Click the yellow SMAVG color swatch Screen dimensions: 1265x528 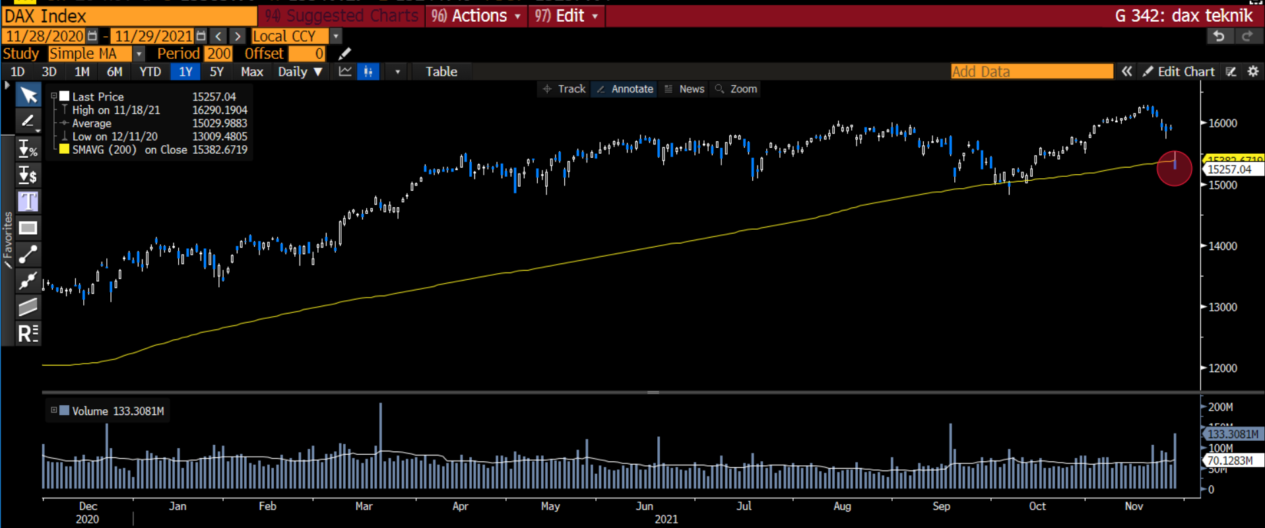pyautogui.click(x=65, y=149)
